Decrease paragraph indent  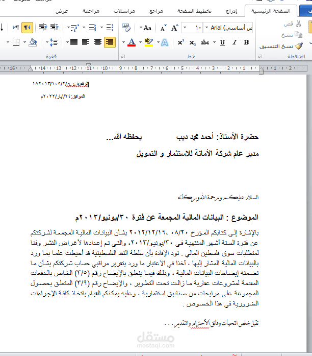pyautogui.click(x=55, y=28)
